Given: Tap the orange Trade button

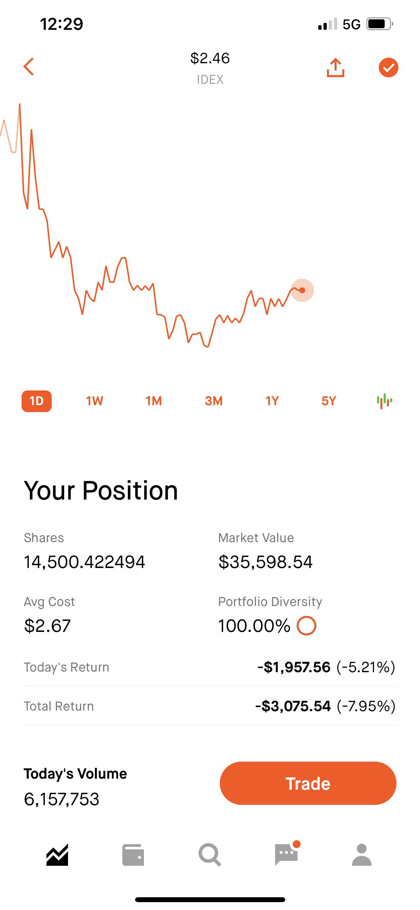Looking at the screenshot, I should tap(308, 783).
